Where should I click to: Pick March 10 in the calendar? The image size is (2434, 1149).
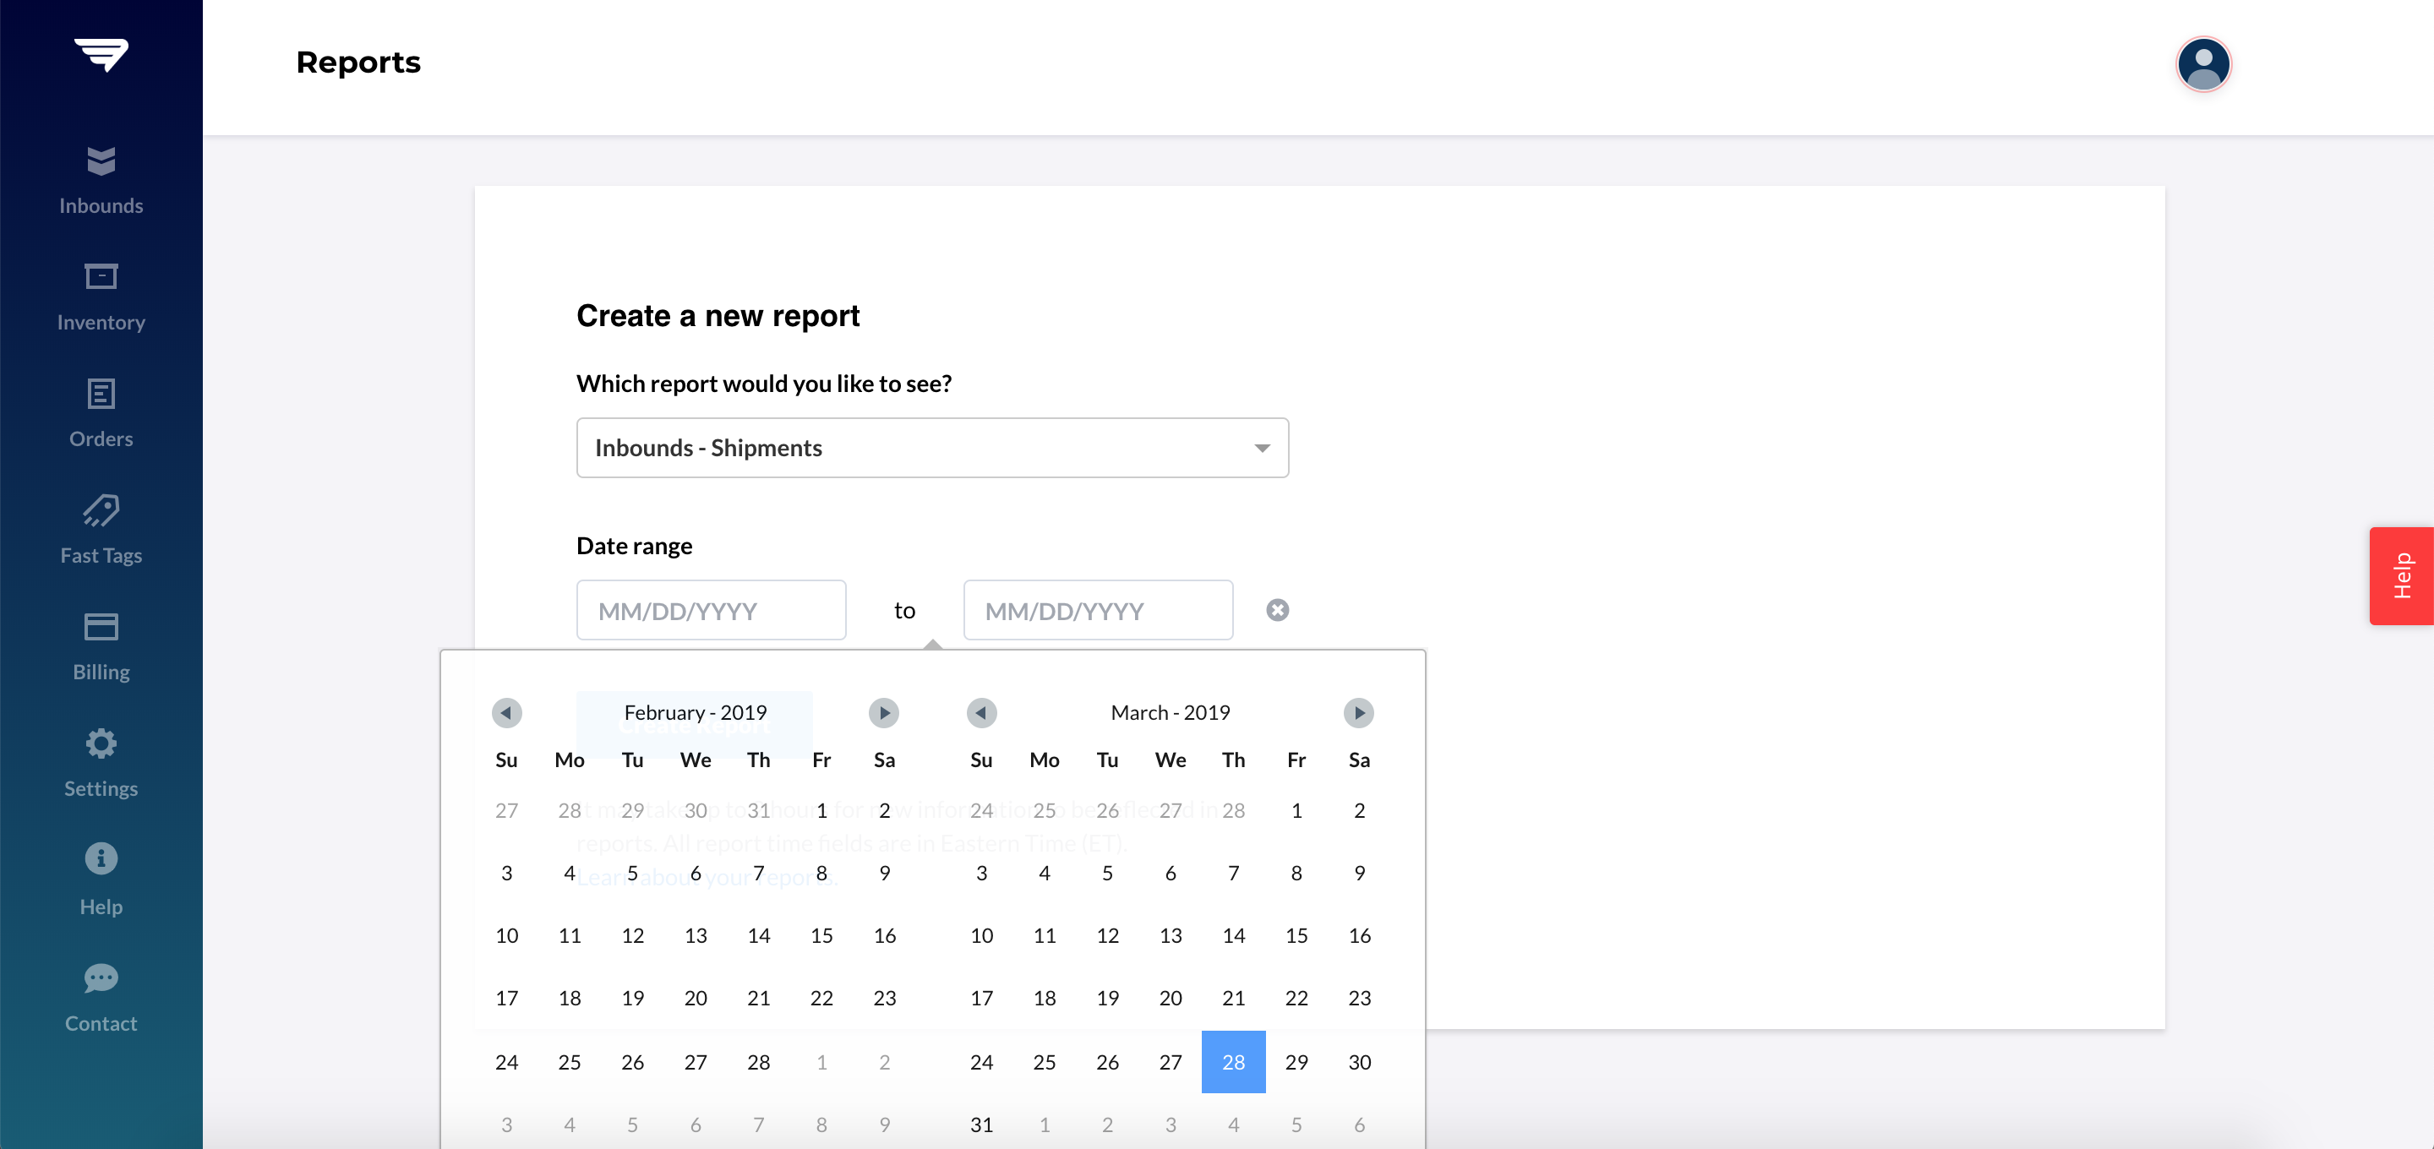pyautogui.click(x=982, y=935)
